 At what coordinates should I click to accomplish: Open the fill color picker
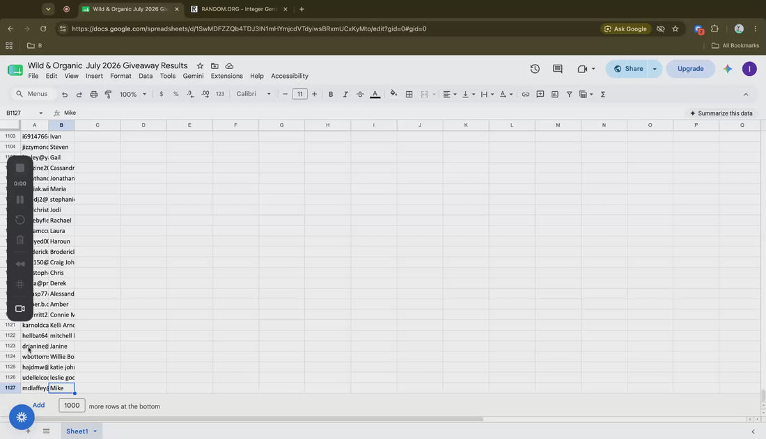(x=393, y=94)
